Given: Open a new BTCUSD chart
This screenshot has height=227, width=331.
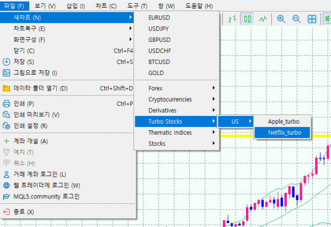Looking at the screenshot, I should [159, 62].
